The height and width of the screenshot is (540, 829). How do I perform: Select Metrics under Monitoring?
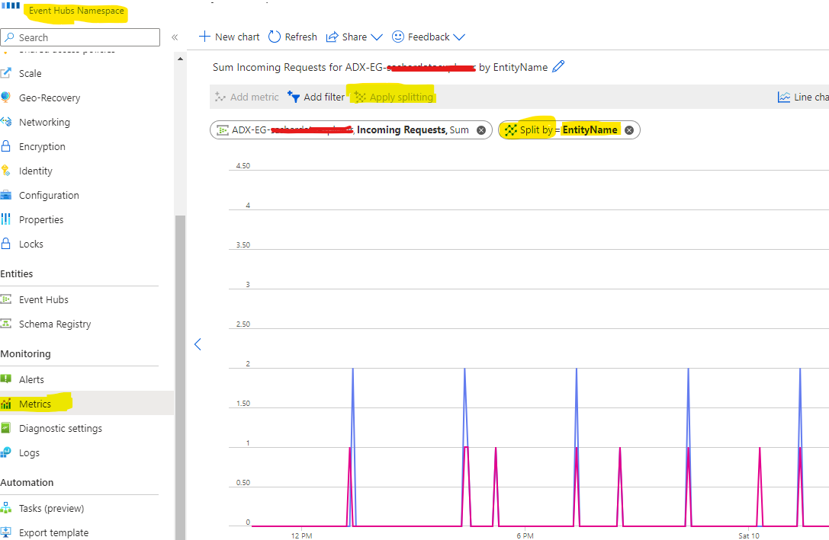35,404
